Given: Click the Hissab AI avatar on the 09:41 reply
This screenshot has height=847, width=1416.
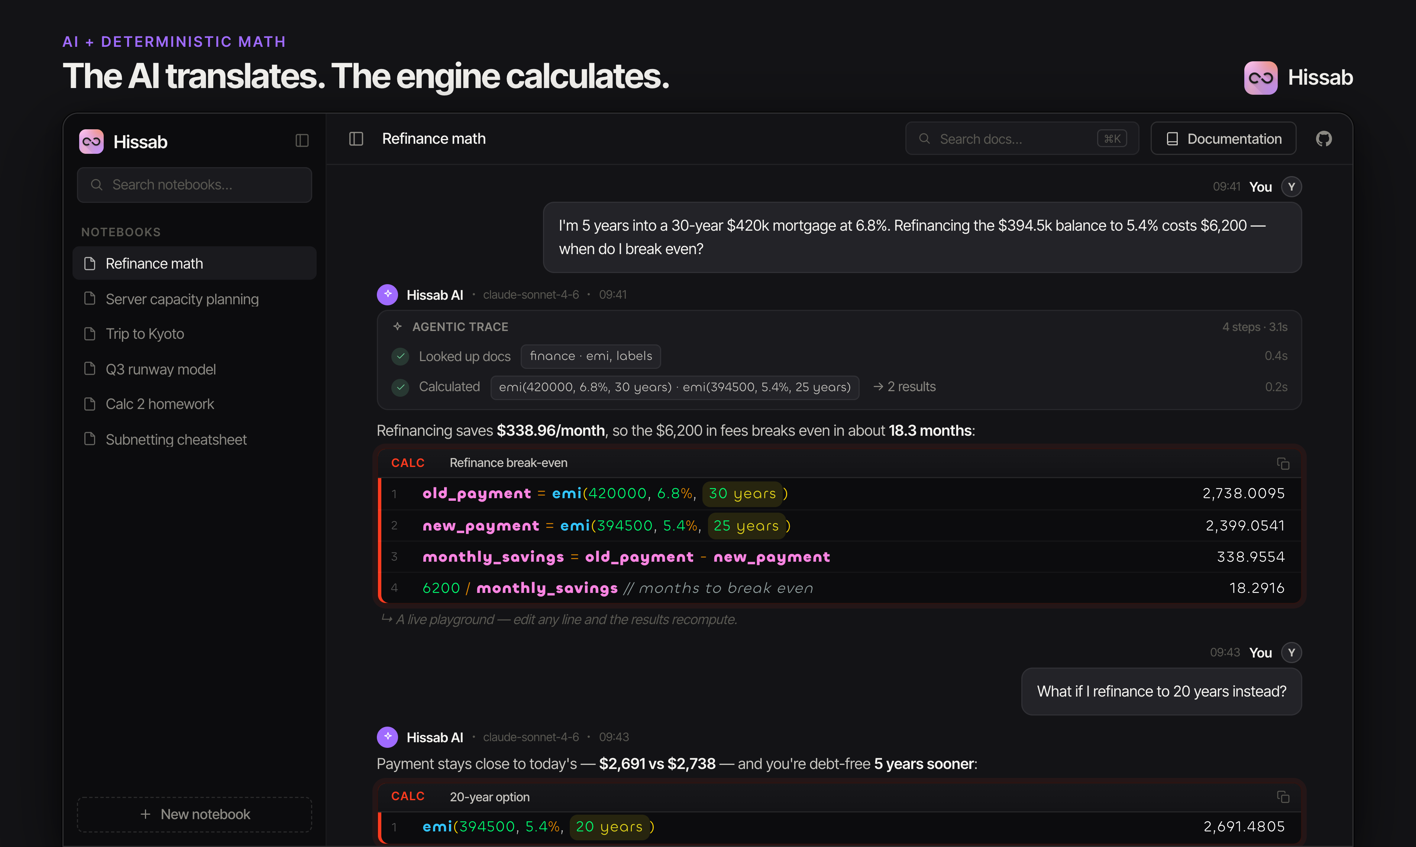Looking at the screenshot, I should click(388, 295).
